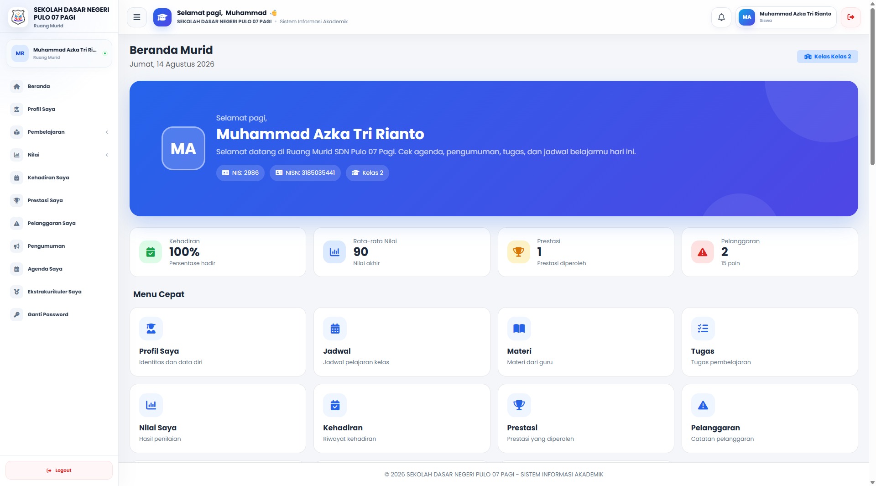876x486 pixels.
Task: Click the school logo in sidebar
Action: pos(18,17)
